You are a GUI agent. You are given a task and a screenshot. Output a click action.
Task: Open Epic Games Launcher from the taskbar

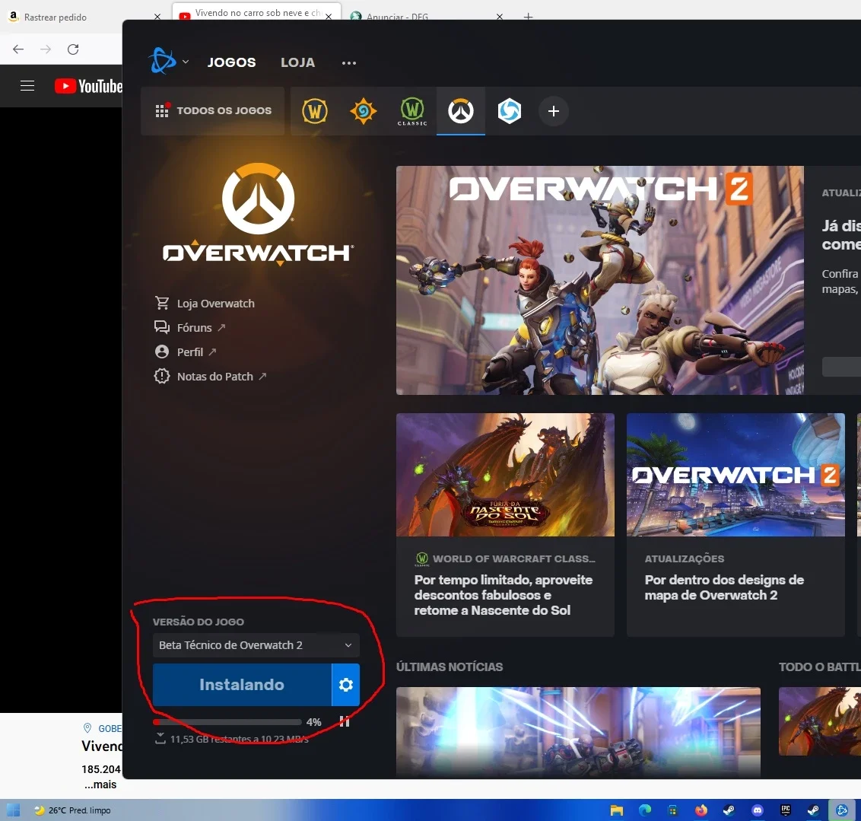tap(786, 810)
